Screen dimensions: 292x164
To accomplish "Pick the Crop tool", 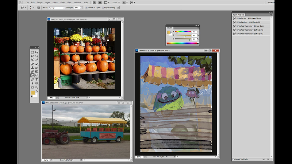I will click(x=32, y=60).
